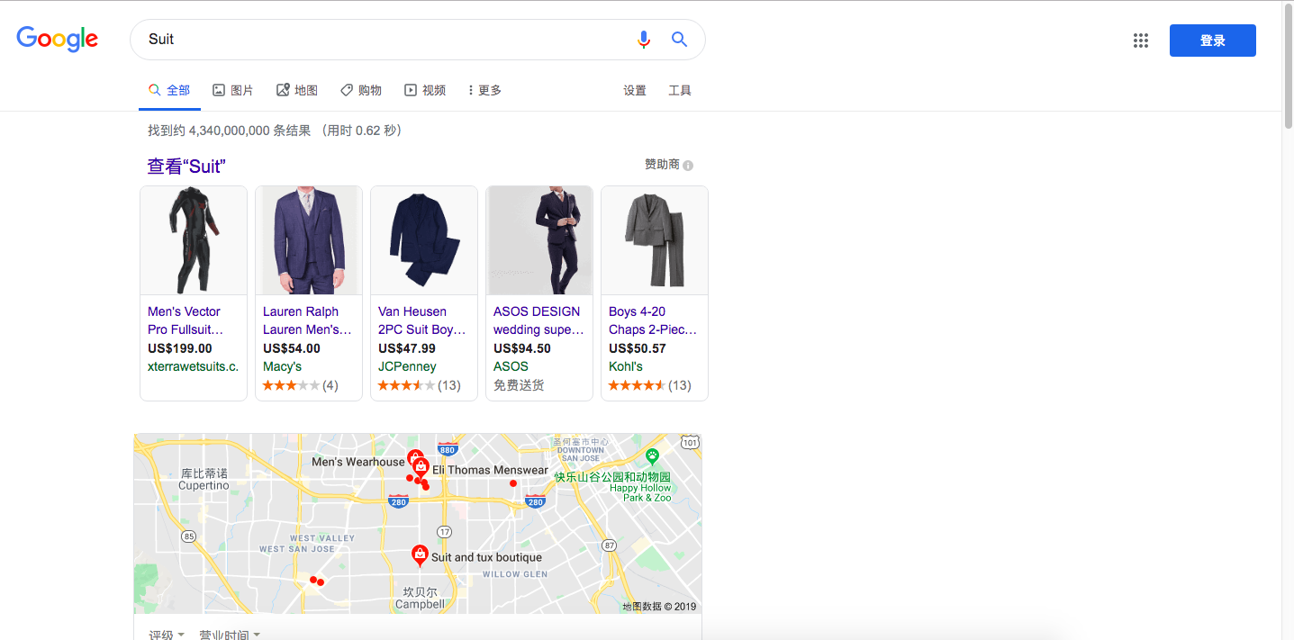Image resolution: width=1294 pixels, height=640 pixels.
Task: Click Eli Thomas Menswear map label
Action: tap(490, 470)
